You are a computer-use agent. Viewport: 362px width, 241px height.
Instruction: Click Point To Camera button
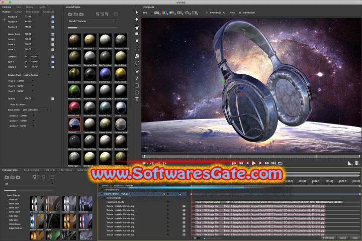coord(18,105)
